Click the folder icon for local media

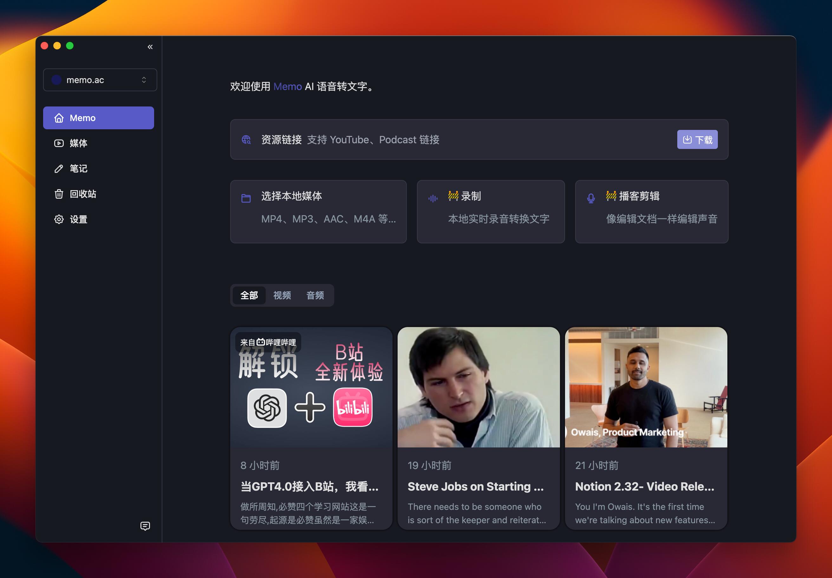[246, 198]
